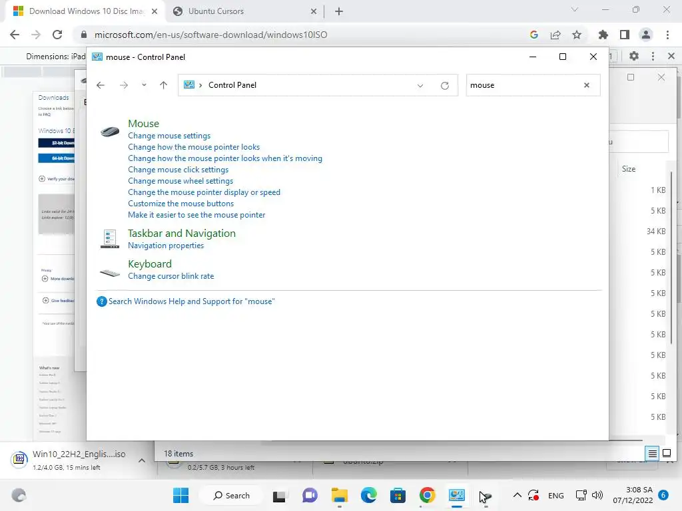Search Windows Help and Support for mouse
682x511 pixels.
[191, 301]
